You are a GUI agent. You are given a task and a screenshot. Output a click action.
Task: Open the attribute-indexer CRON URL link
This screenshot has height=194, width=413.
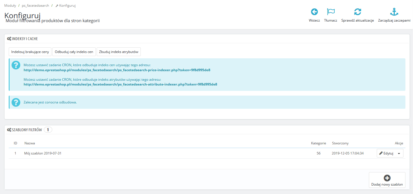pyautogui.click(x=120, y=84)
